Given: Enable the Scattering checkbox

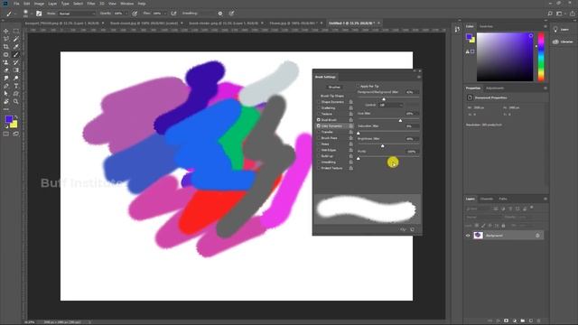Looking at the screenshot, I should click(x=319, y=108).
